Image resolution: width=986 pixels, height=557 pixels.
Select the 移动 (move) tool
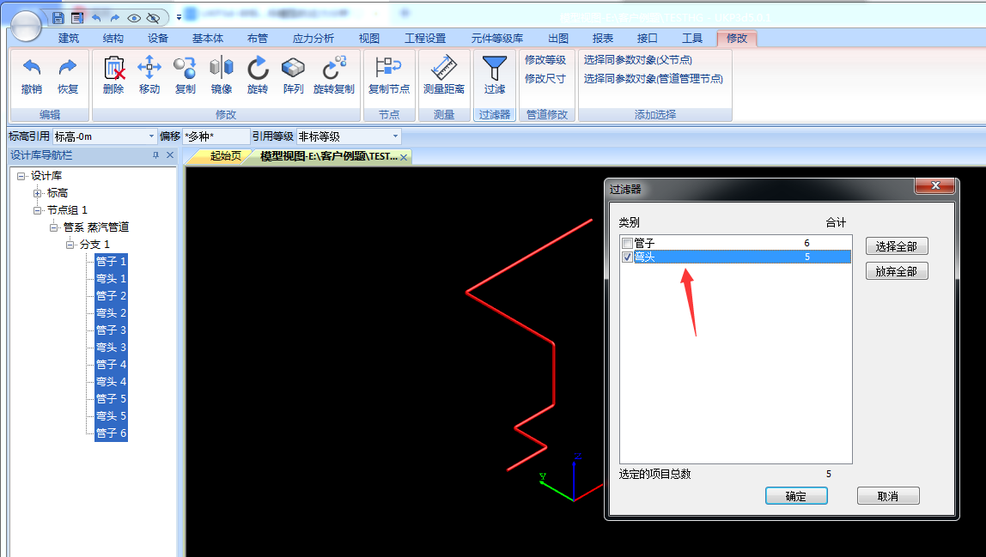149,69
